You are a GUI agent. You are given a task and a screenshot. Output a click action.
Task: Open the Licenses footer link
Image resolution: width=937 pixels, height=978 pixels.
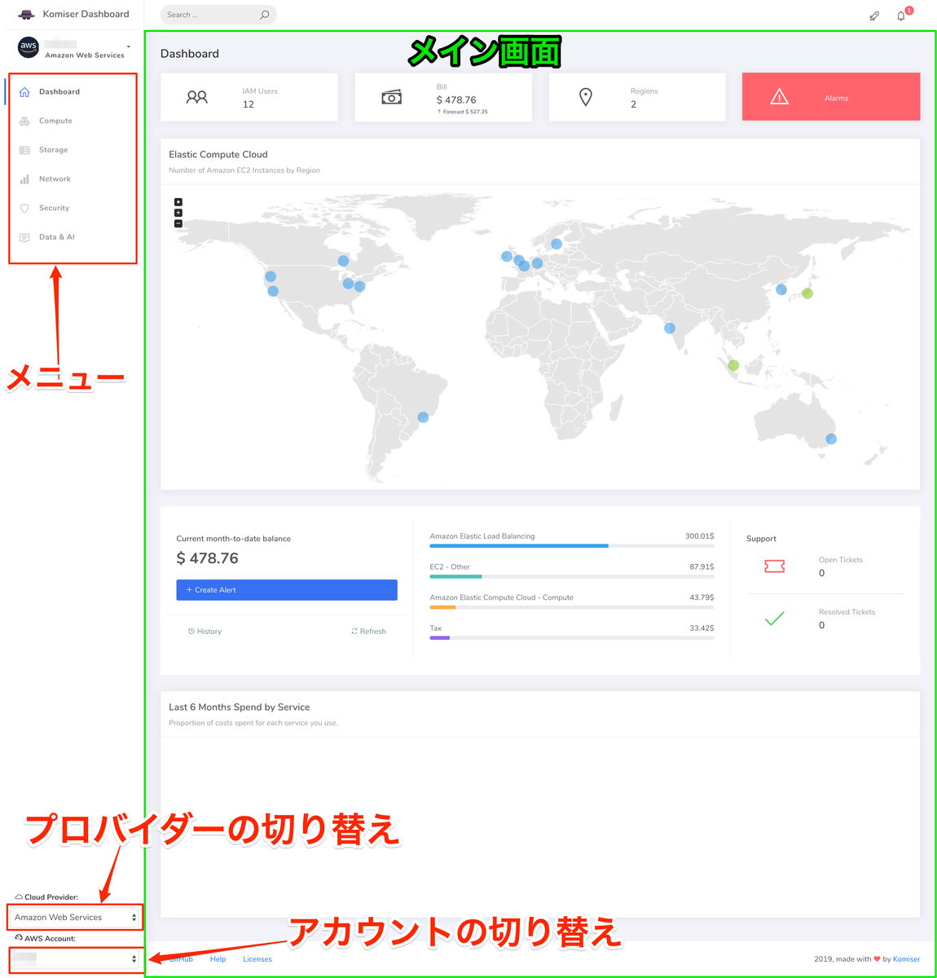click(x=257, y=959)
